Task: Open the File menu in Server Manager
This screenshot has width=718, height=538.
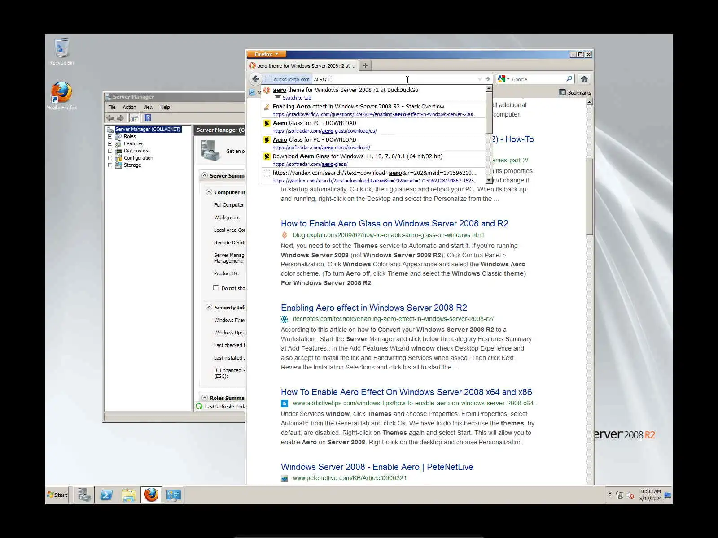Action: click(x=112, y=107)
